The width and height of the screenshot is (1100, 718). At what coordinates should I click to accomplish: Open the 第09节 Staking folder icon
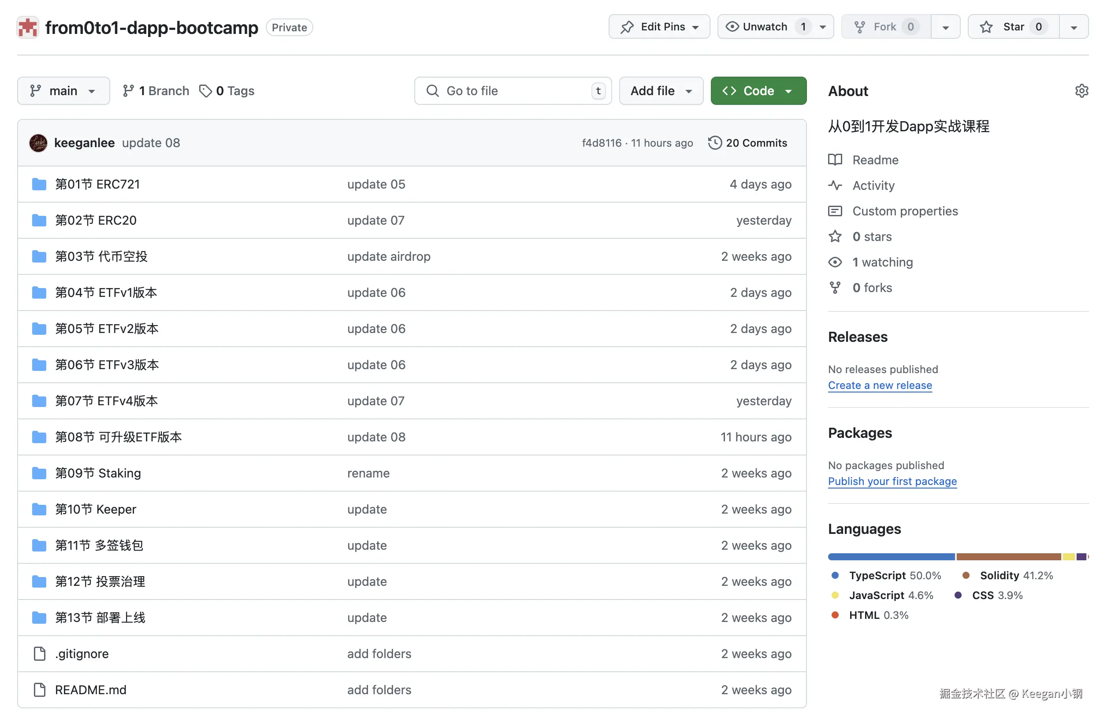[39, 473]
